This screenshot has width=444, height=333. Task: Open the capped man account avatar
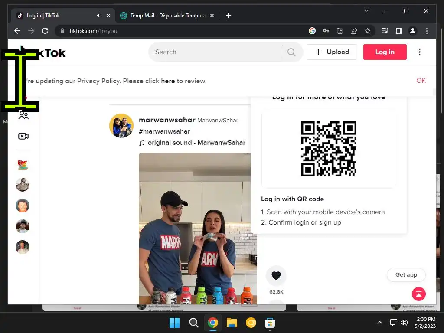point(23,226)
